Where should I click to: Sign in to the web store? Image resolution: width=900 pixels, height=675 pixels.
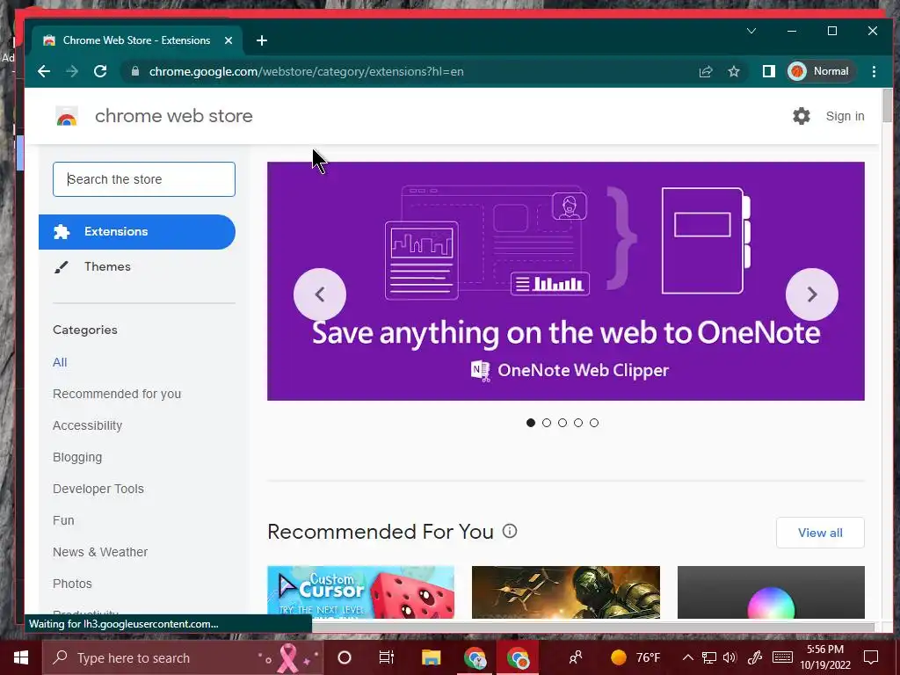click(x=845, y=116)
